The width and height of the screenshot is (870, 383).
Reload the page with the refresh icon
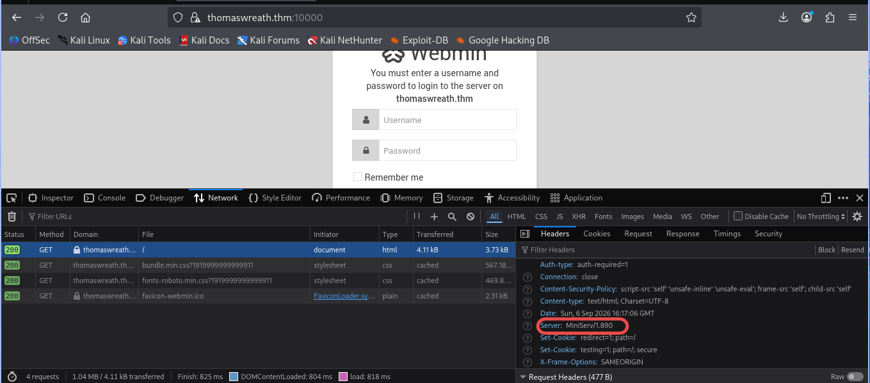point(63,17)
